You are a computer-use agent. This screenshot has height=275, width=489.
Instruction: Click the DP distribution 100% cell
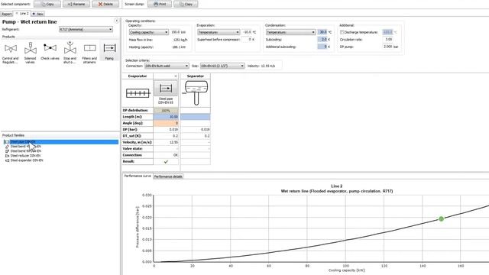[x=166, y=110]
